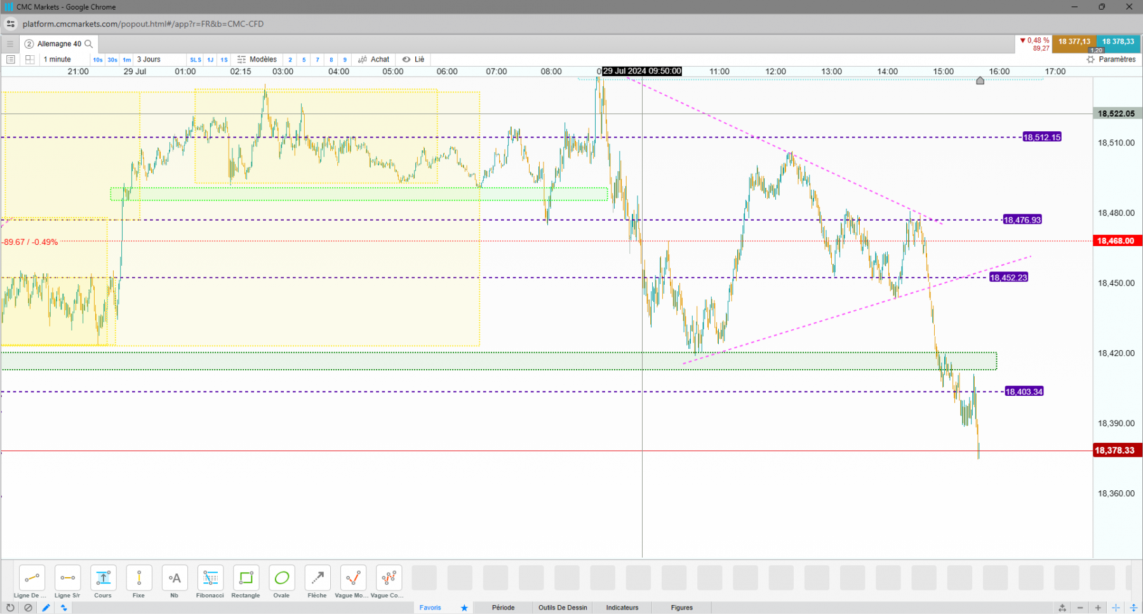Click the red 18,468.00 price tag
Viewport: 1143px width, 614px height.
coord(1117,241)
